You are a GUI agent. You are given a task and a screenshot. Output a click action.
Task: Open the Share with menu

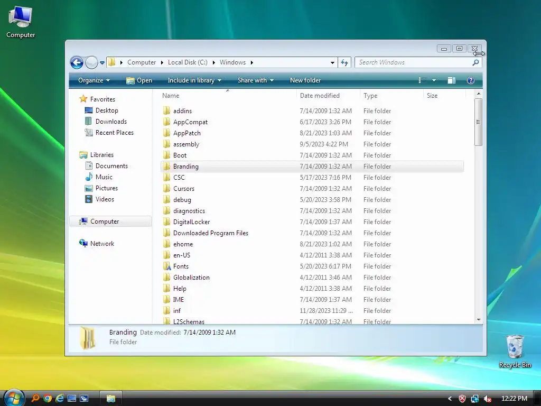pos(255,80)
